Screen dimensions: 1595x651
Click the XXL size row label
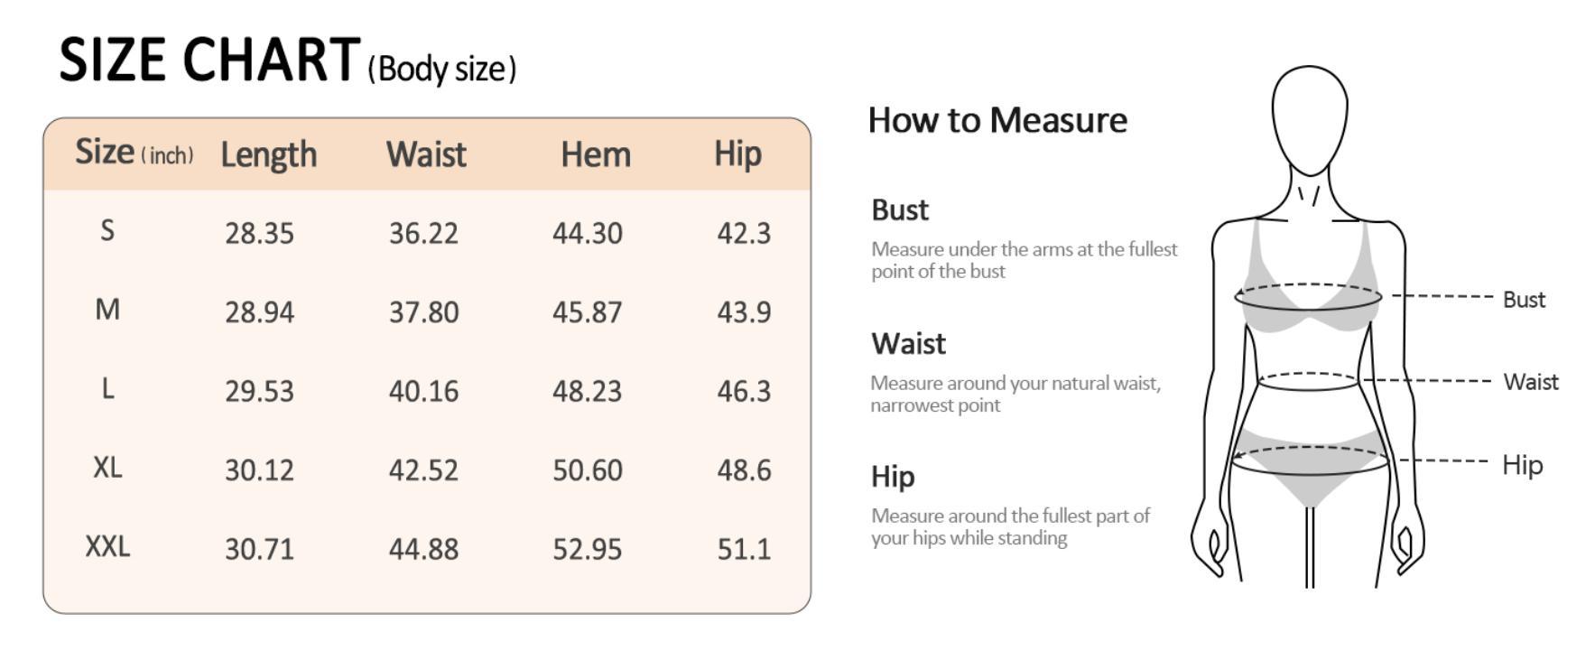pyautogui.click(x=107, y=546)
